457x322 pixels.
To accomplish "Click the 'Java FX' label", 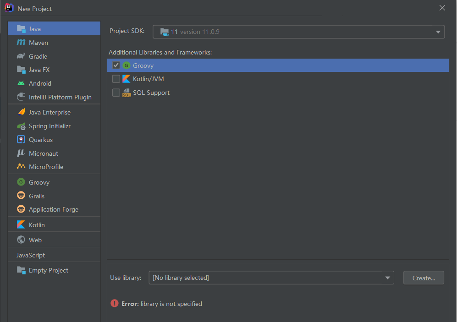I will pos(39,70).
